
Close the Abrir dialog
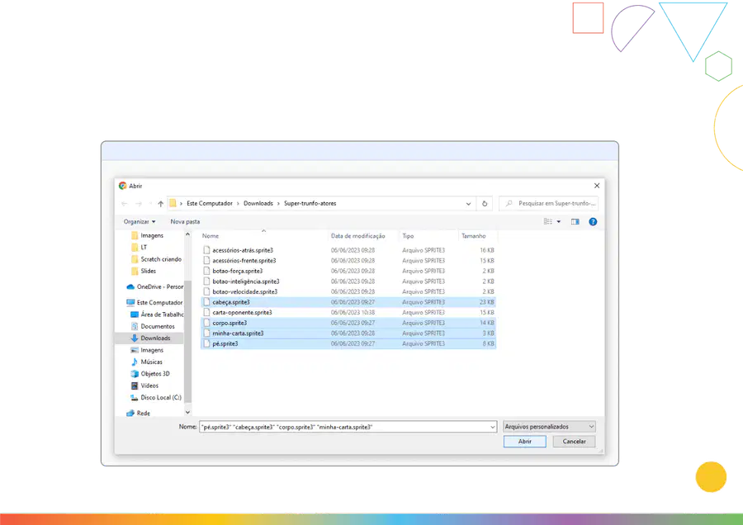point(597,186)
